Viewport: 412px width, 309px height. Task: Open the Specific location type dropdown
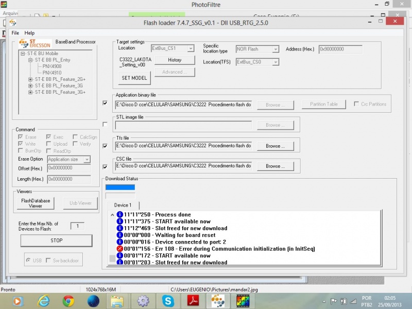pos(276,49)
